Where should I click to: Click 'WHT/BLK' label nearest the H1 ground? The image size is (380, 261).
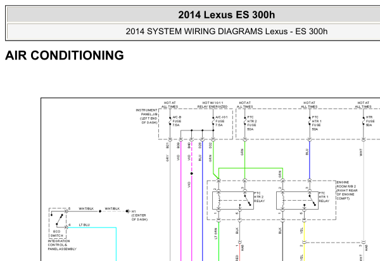click(x=112, y=208)
